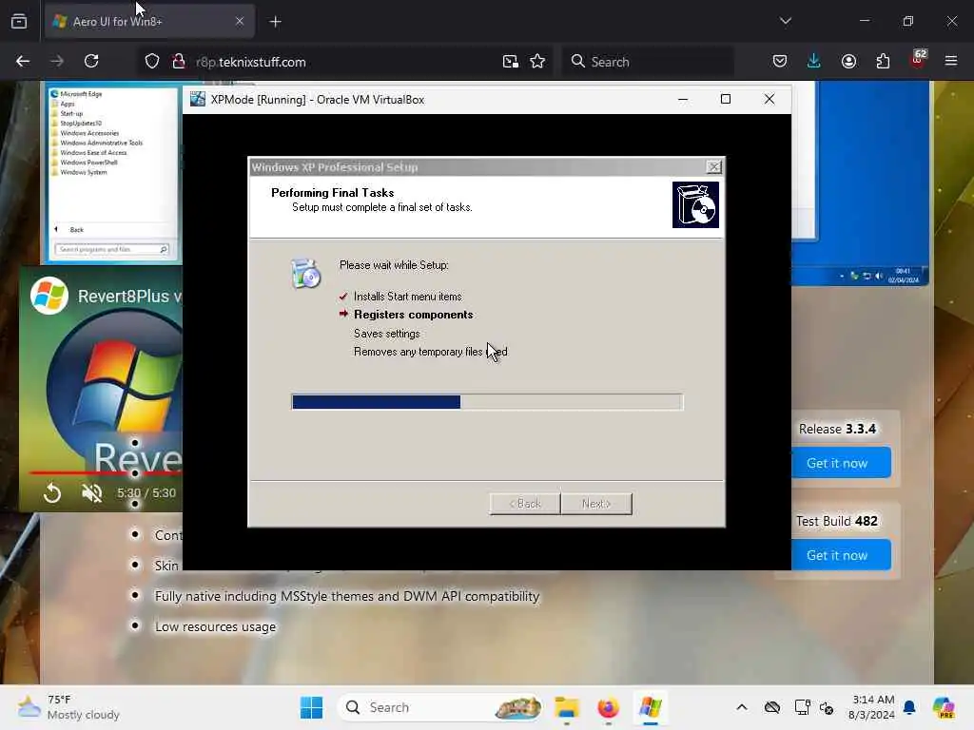Close the XPMode VirtualBox window
The height and width of the screenshot is (730, 974).
click(x=769, y=99)
